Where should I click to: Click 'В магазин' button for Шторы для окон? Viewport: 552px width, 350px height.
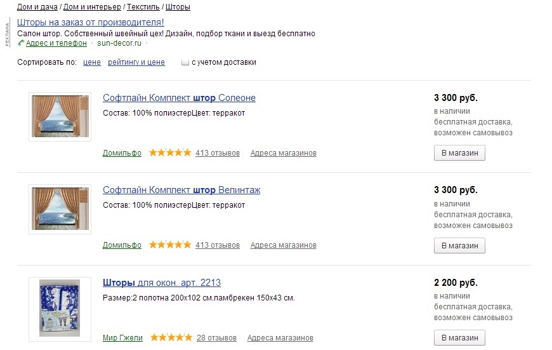(459, 338)
